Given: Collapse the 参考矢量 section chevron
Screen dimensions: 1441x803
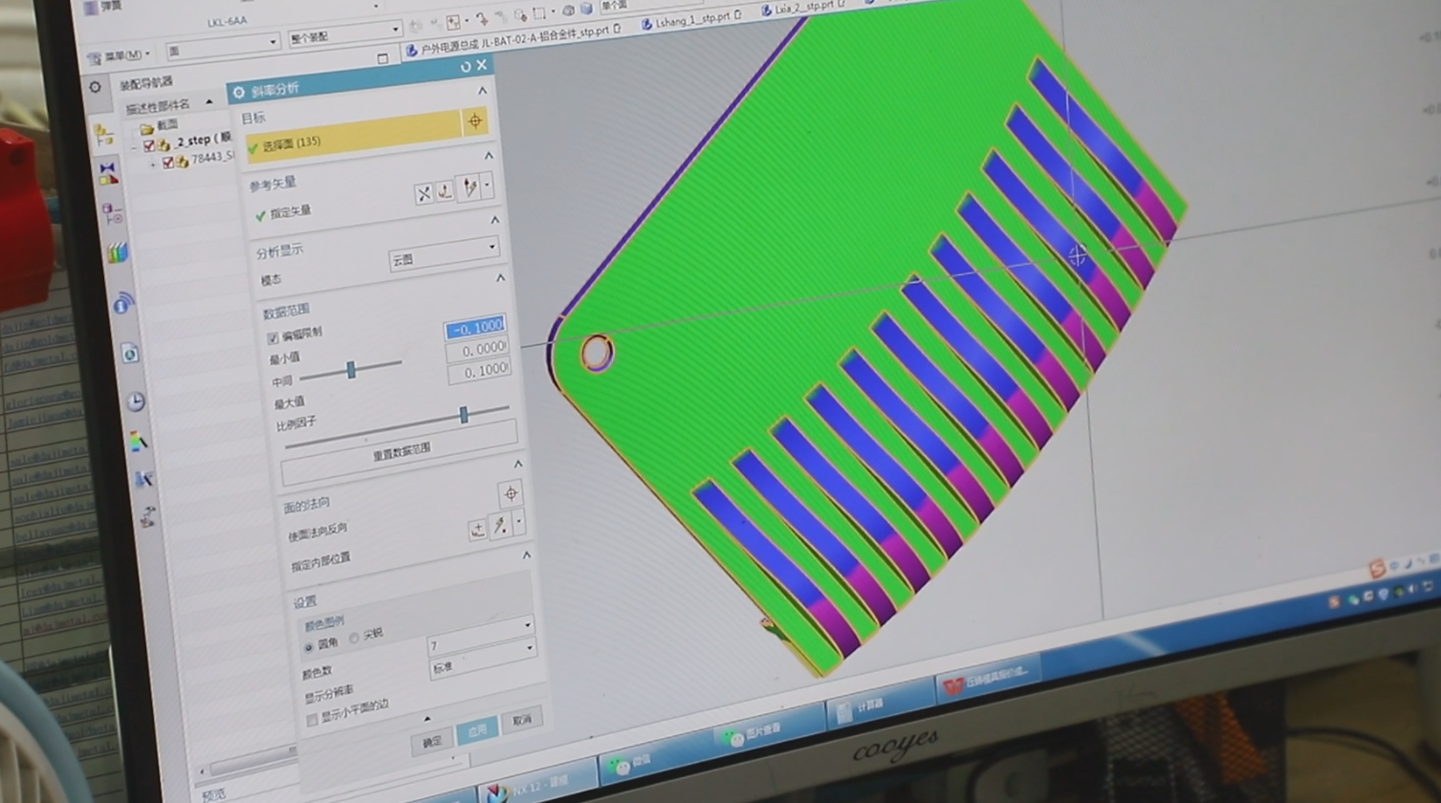Looking at the screenshot, I should coord(489,155).
